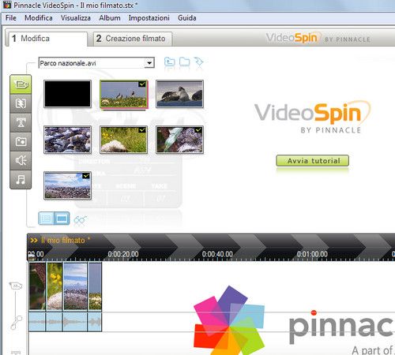Open the File menu
Viewport: 395px width, 355px height.
point(11,18)
